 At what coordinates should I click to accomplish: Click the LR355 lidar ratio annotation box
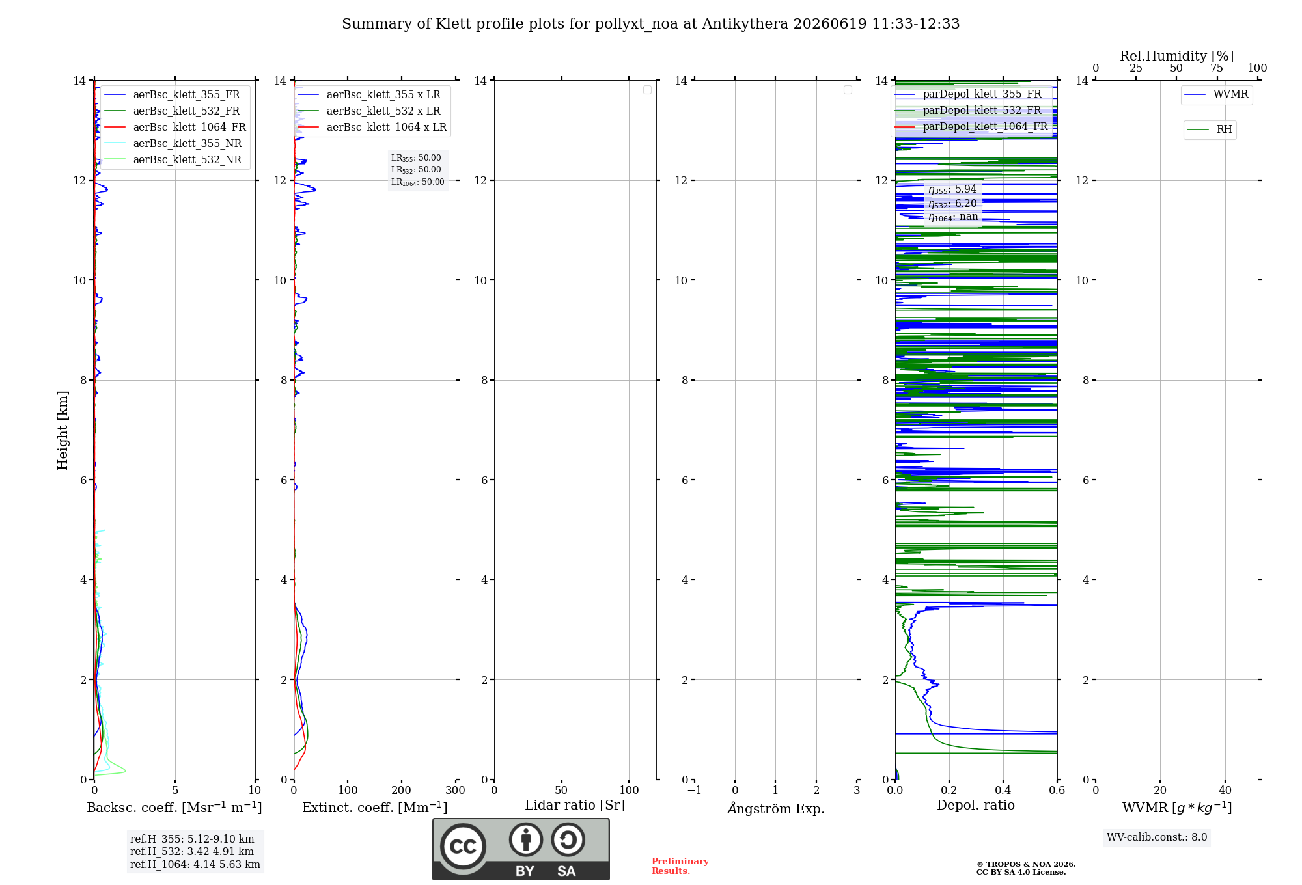click(418, 170)
